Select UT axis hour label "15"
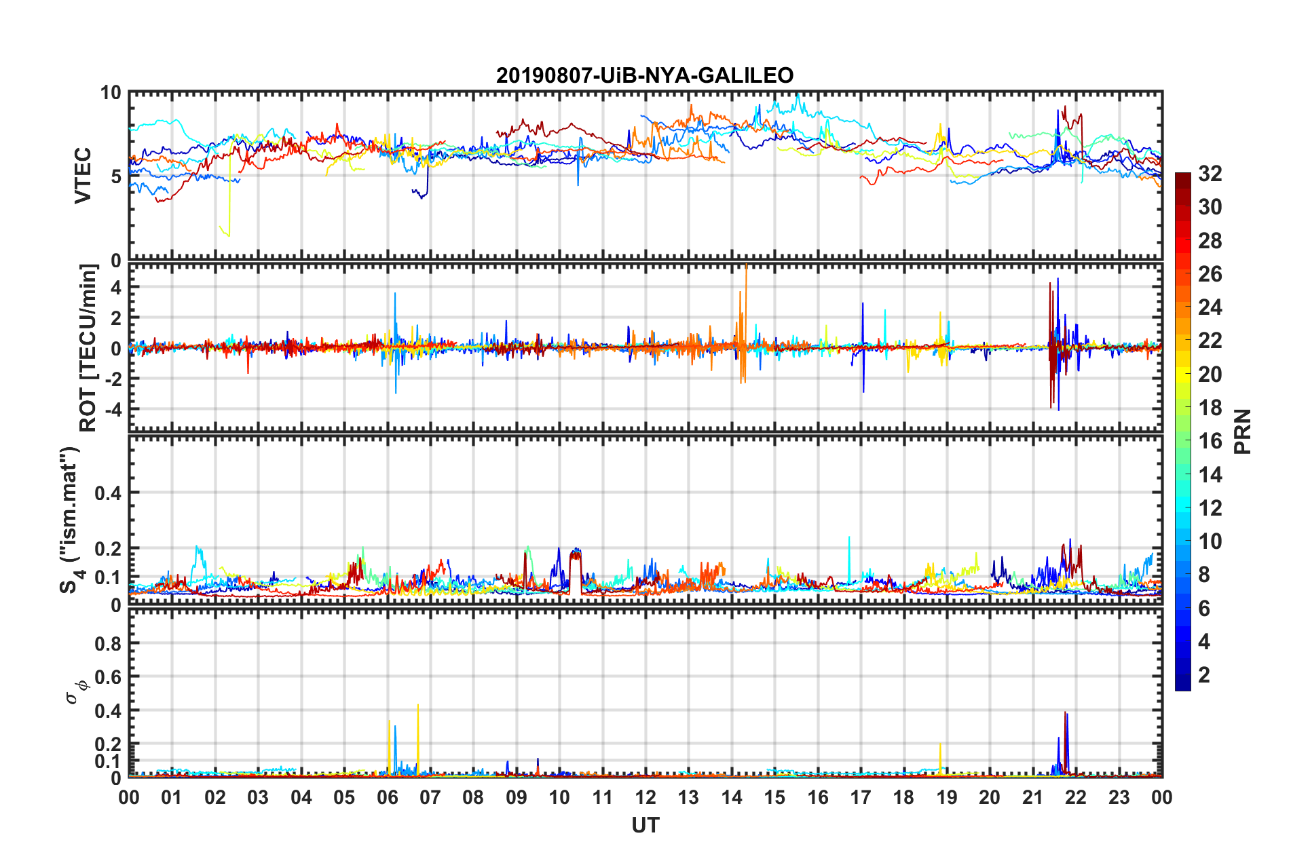This screenshot has width=1291, height=863. click(x=774, y=797)
